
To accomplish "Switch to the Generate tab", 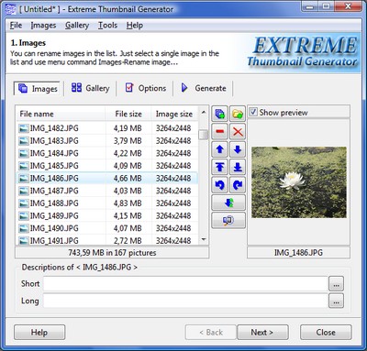I will tap(204, 88).
